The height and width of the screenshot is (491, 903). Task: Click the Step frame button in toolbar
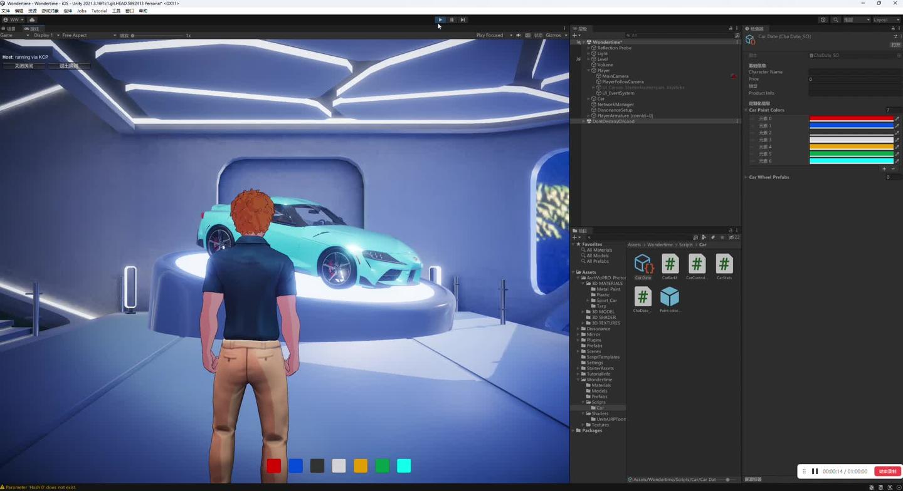(x=463, y=19)
